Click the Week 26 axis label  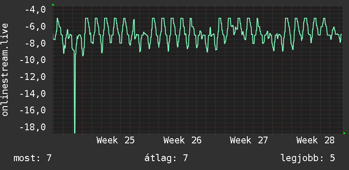click(x=182, y=141)
